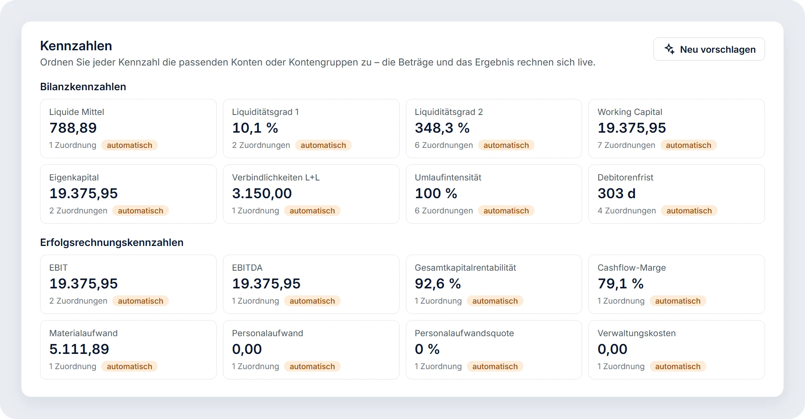Viewport: 805px width, 419px height.
Task: Select the Gesamtkapitalrentabilität card
Action: (x=494, y=284)
